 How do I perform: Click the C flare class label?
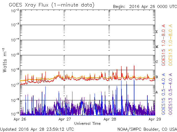point(157,62)
